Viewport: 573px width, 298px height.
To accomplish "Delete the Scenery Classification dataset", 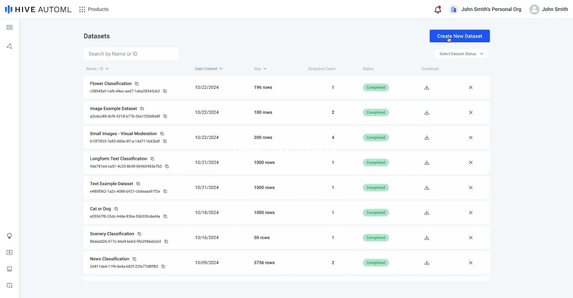I will [471, 238].
